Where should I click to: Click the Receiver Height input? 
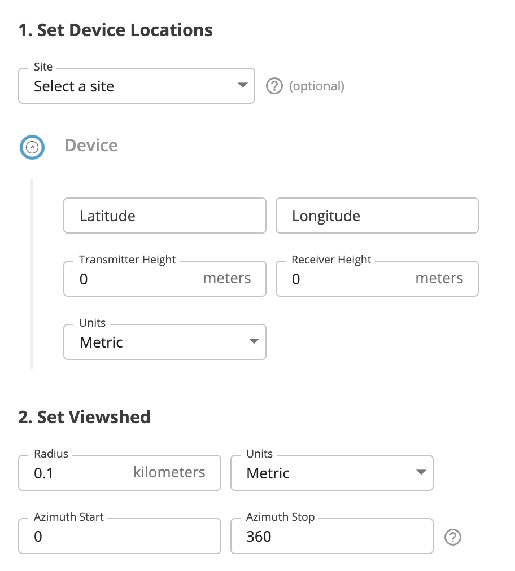(x=348, y=279)
